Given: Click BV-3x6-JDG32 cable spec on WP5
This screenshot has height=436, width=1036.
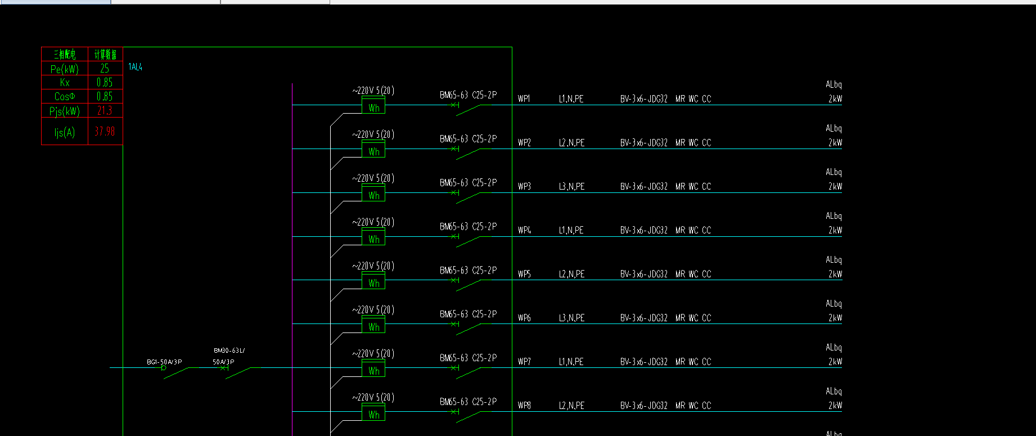Looking at the screenshot, I should 644,274.
